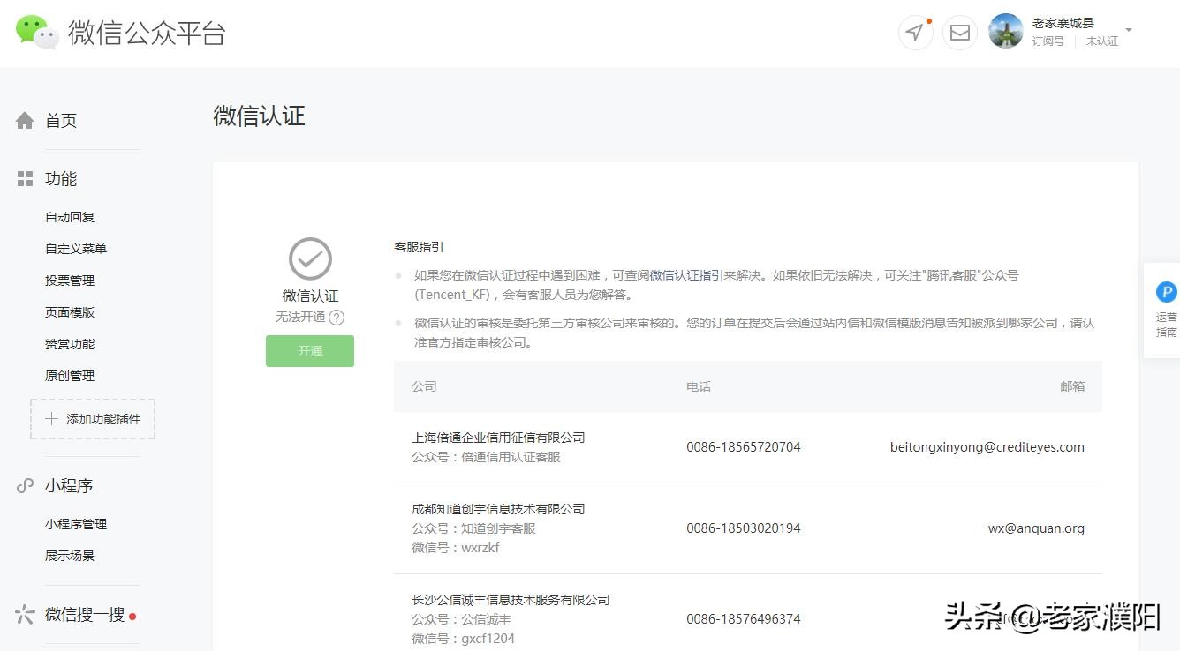Screen dimensions: 1180x651
Task: Open the paper-plane notification icon
Action: (915, 32)
